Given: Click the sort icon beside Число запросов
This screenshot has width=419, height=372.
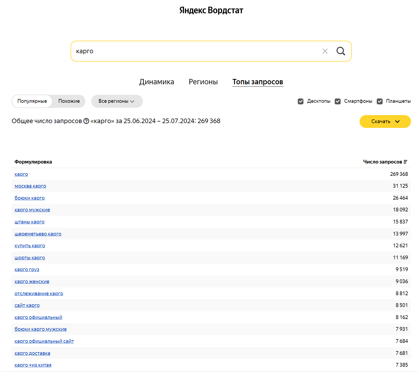Looking at the screenshot, I should coord(405,162).
